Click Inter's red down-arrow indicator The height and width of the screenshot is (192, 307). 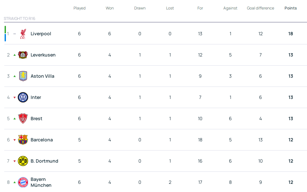(x=14, y=97)
